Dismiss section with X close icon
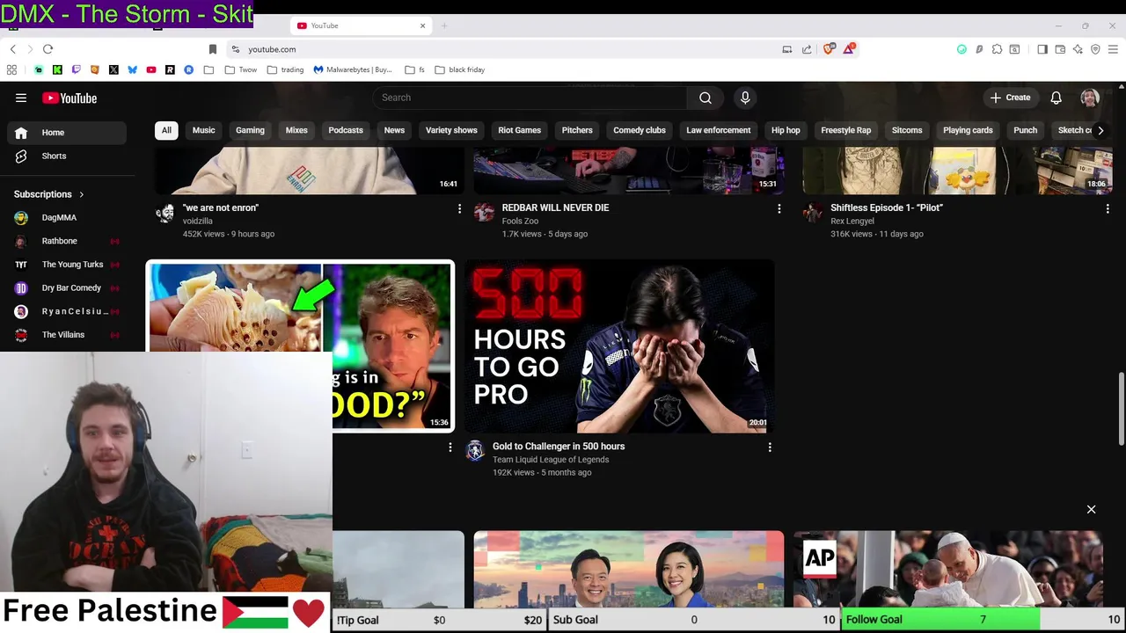 (1091, 510)
